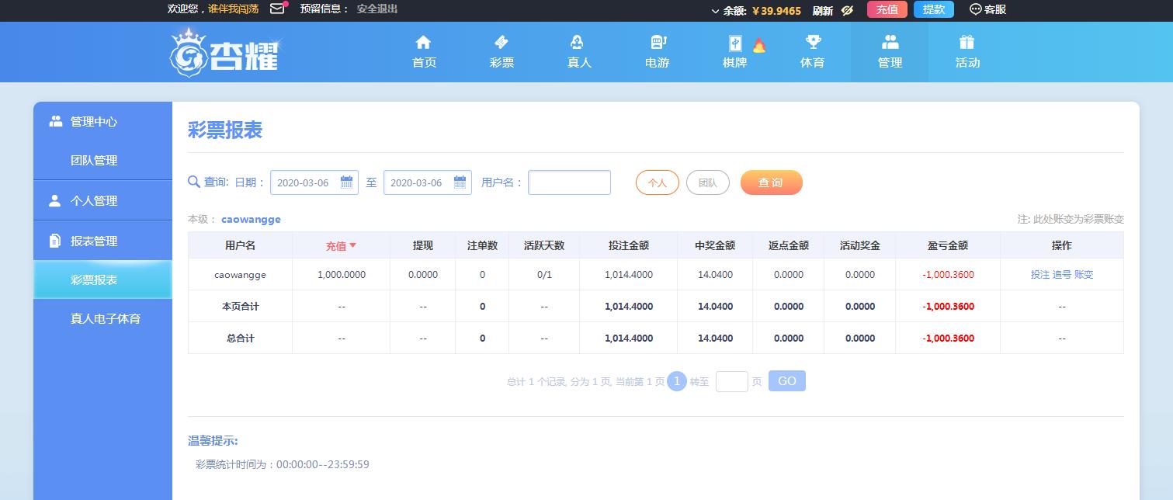The height and width of the screenshot is (500, 1173).
Task: Expand the balance dropdown chevron
Action: pyautogui.click(x=715, y=11)
